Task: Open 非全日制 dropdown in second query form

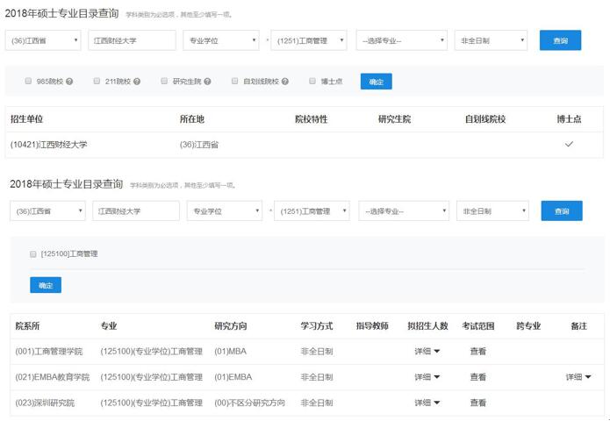Action: (492, 211)
